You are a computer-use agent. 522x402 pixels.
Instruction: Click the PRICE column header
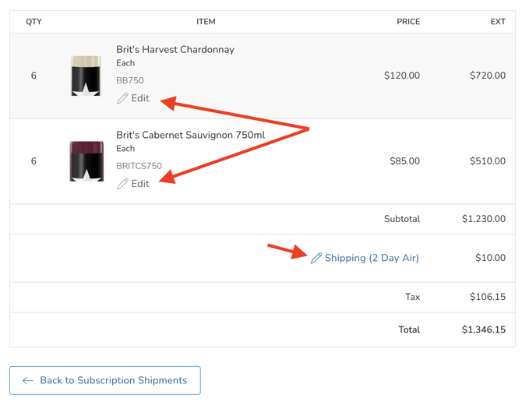coord(408,22)
